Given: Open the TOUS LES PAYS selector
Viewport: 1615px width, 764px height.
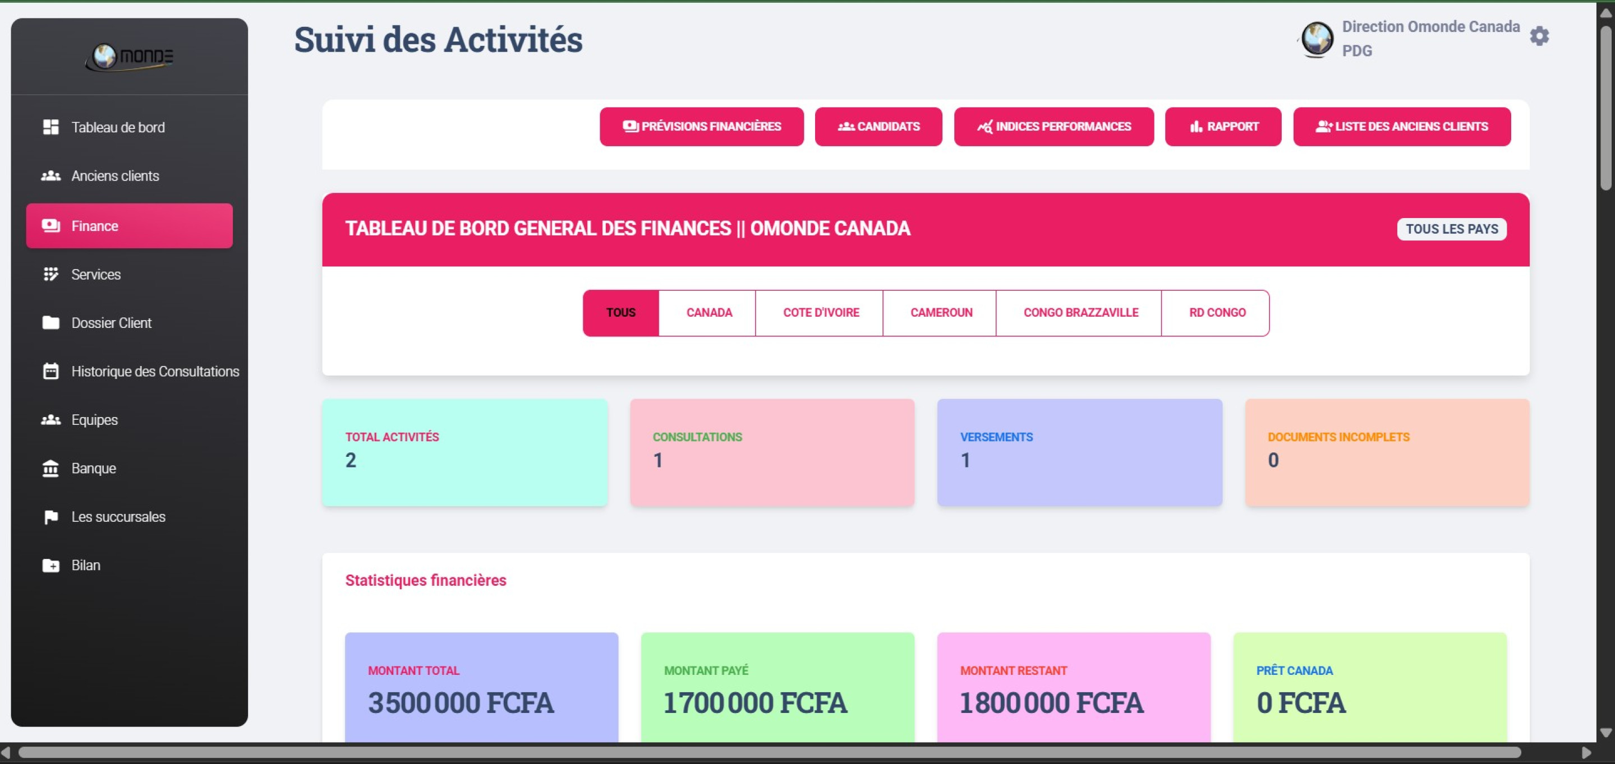Looking at the screenshot, I should tap(1451, 229).
